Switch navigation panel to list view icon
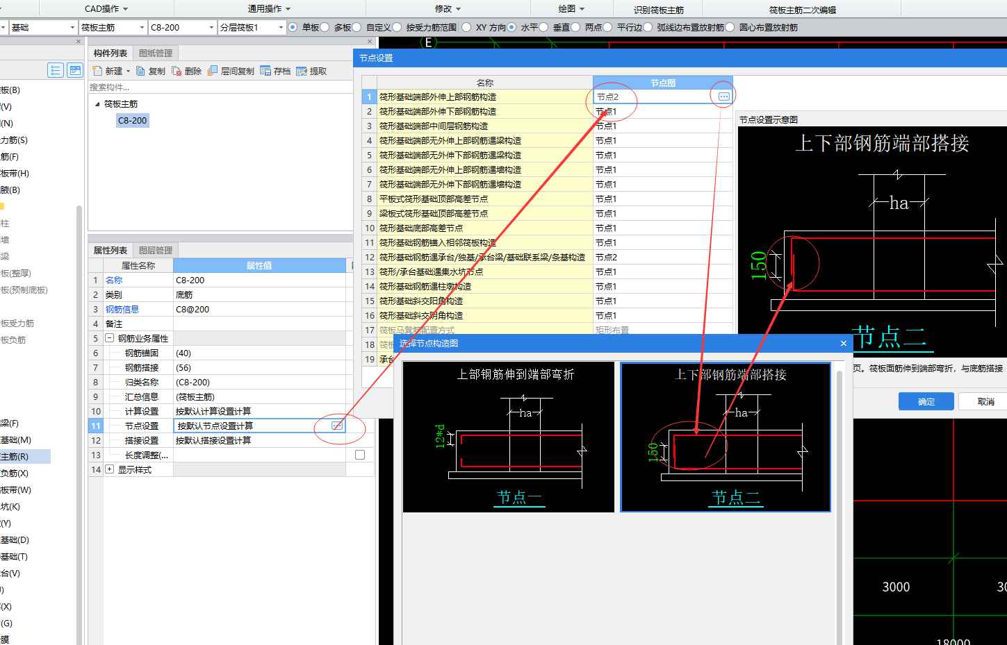This screenshot has width=1007, height=645. tap(56, 70)
